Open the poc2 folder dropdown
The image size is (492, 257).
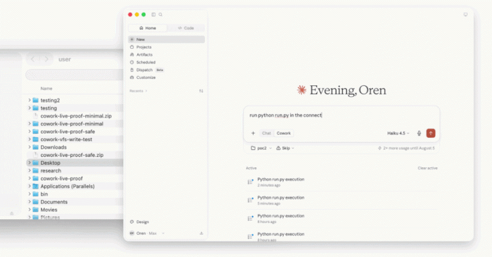[261, 148]
